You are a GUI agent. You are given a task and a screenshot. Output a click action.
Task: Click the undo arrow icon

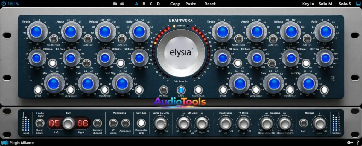(115, 4)
